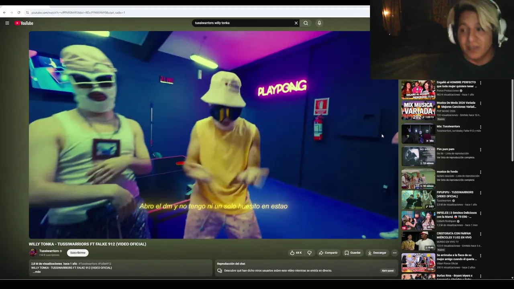Click Ver lista de reproducción completa under Pim pum pam
This screenshot has width=514, height=289.
coord(455,157)
